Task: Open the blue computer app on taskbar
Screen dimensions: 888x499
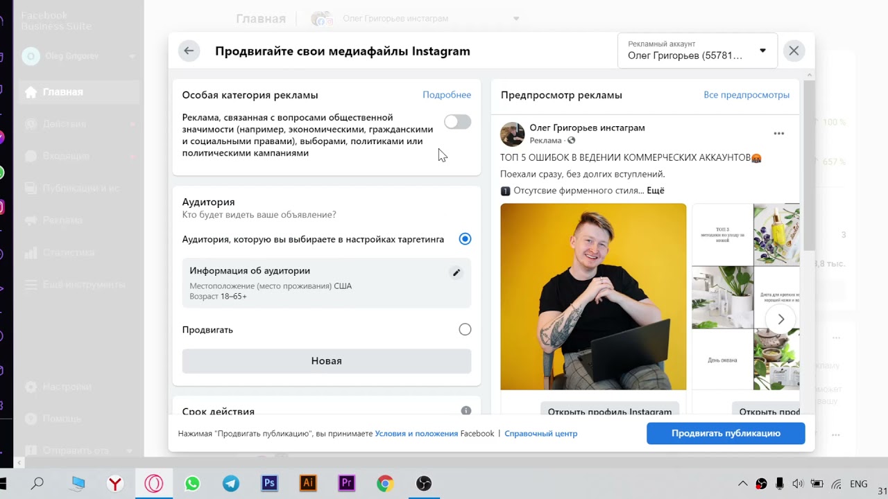Action: (77, 484)
